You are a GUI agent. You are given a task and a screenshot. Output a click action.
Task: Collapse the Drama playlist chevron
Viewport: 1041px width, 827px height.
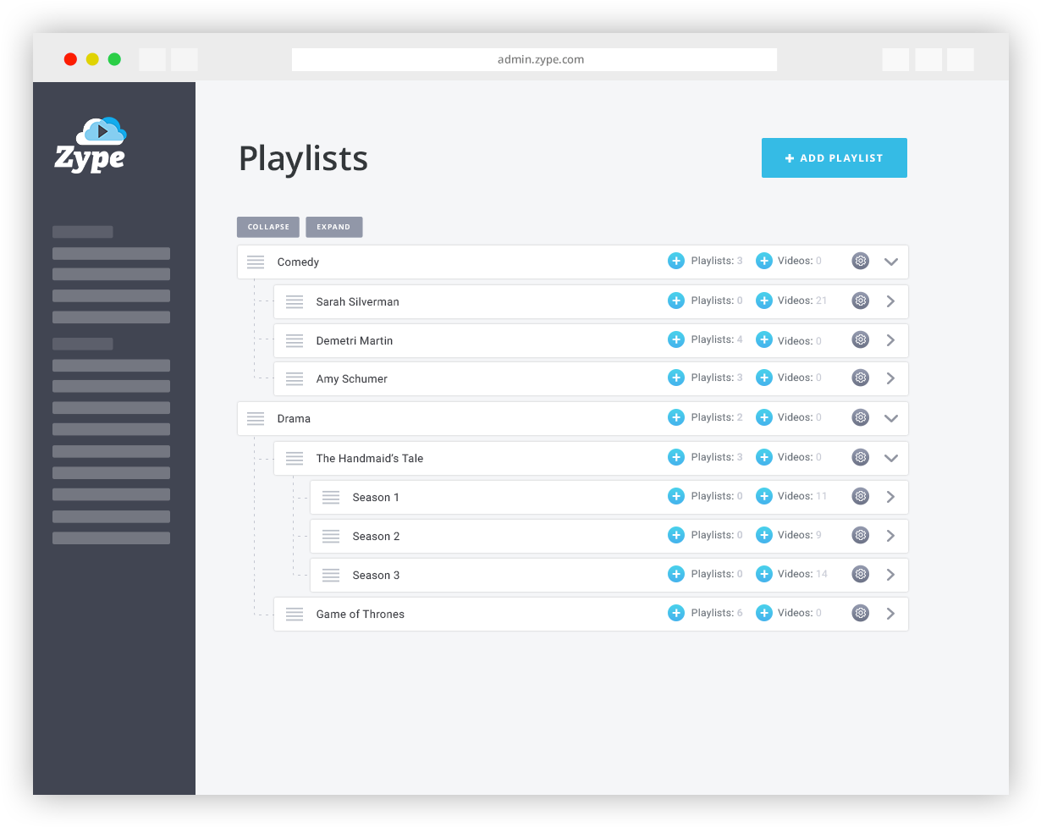pos(890,418)
